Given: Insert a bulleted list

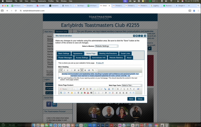Looking at the screenshot, I should click(99, 93).
